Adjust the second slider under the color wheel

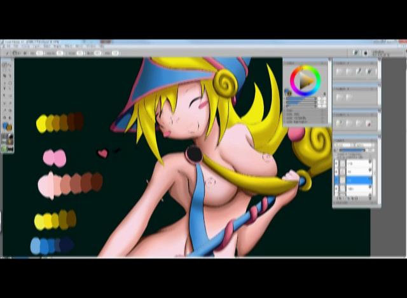point(301,102)
